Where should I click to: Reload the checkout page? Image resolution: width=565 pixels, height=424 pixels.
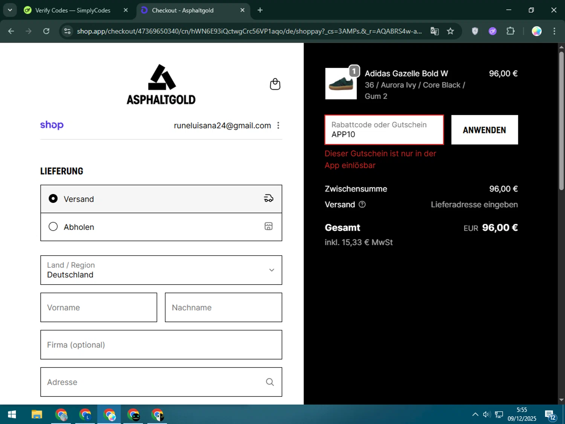click(46, 31)
